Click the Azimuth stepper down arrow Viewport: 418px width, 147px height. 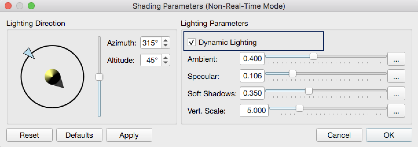(166, 45)
